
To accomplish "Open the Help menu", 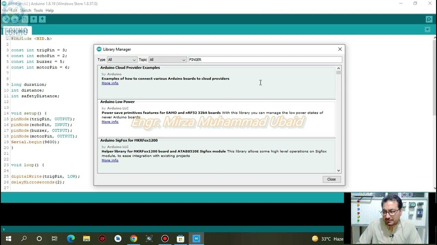I will coord(50,11).
